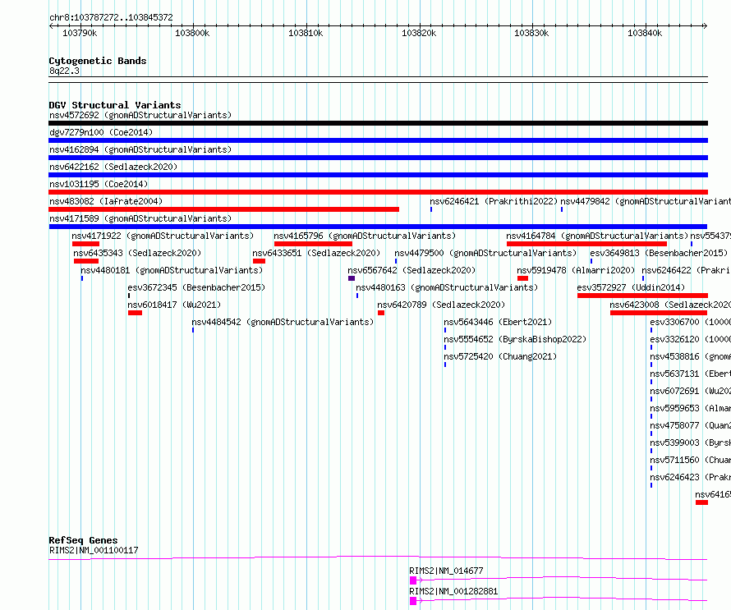Open variant esv3649813 (Besenbacher2015)

point(659,253)
